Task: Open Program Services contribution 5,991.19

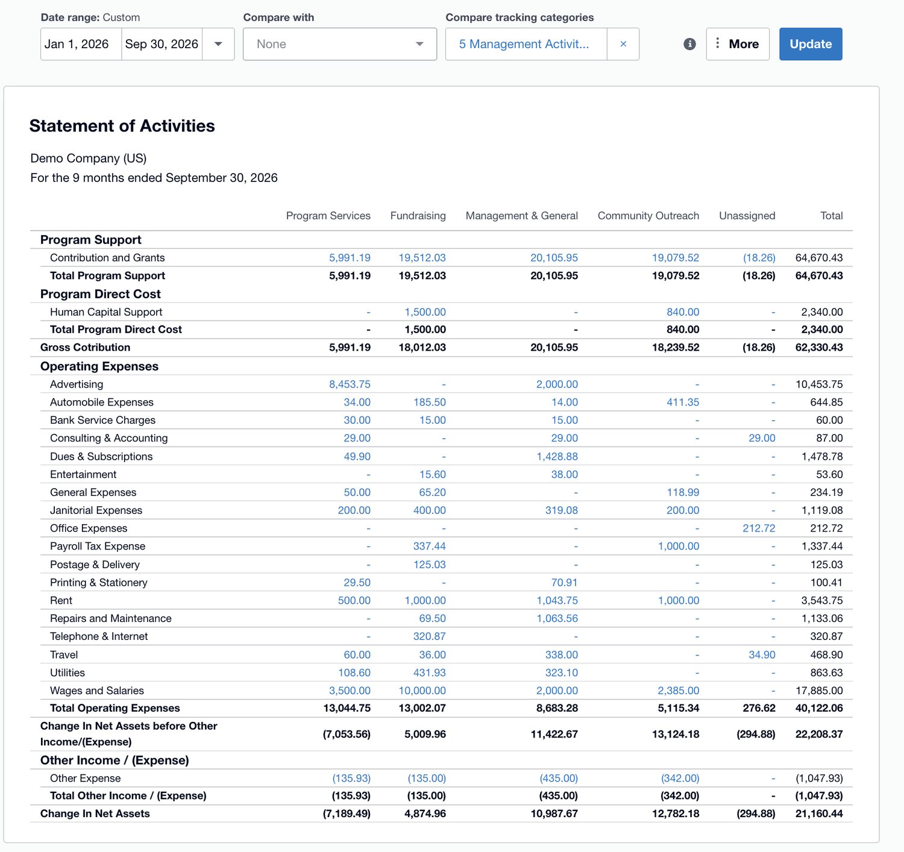Action: tap(350, 258)
